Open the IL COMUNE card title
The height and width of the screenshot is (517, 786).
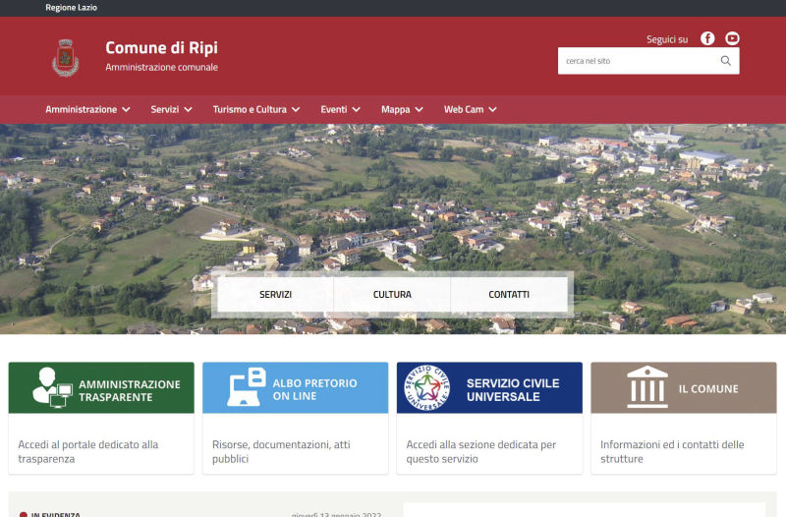pos(708,388)
